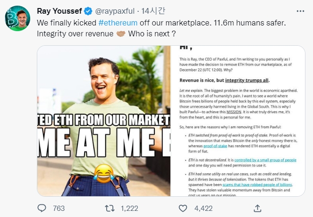
Task: Click the crying-laughing emoji on the meme
Action: (102, 174)
